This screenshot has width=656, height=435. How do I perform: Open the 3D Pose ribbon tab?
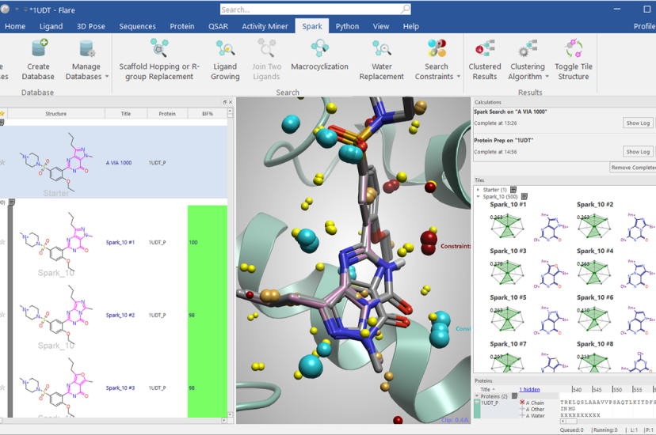(x=91, y=26)
